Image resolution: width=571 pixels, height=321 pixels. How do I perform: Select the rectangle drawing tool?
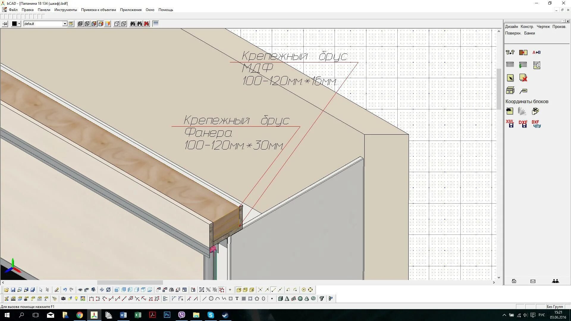[230, 298]
